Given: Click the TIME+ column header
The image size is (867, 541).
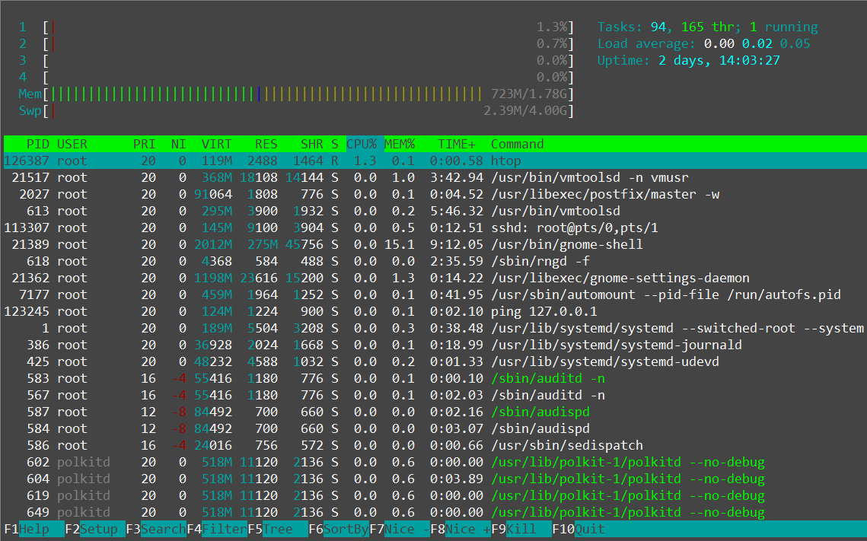Looking at the screenshot, I should coord(457,144).
